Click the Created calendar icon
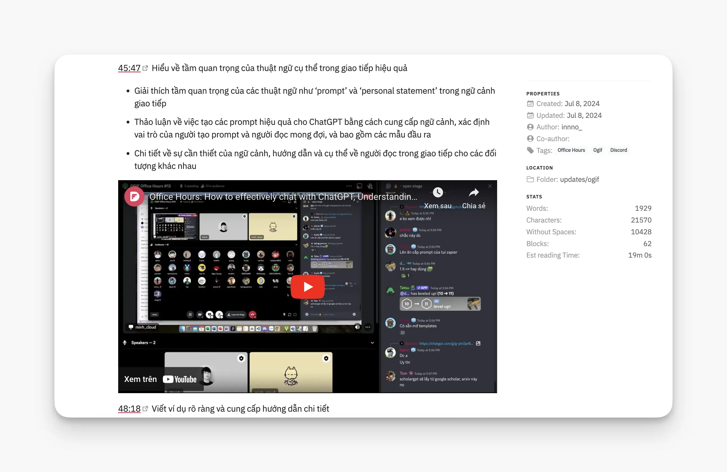The width and height of the screenshot is (727, 472). click(x=530, y=104)
